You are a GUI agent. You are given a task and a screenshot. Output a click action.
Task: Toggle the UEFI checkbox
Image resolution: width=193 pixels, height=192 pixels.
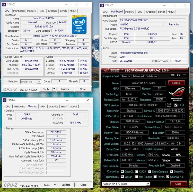point(176,105)
